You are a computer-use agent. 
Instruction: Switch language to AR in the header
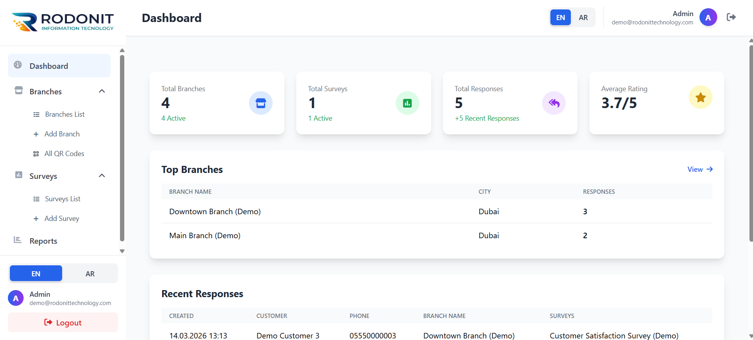click(583, 18)
